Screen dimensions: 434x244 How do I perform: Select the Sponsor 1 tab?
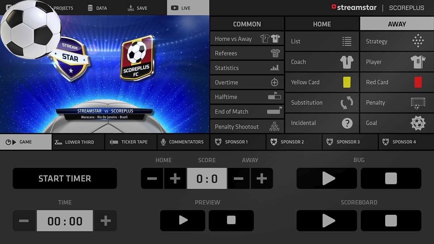237,142
